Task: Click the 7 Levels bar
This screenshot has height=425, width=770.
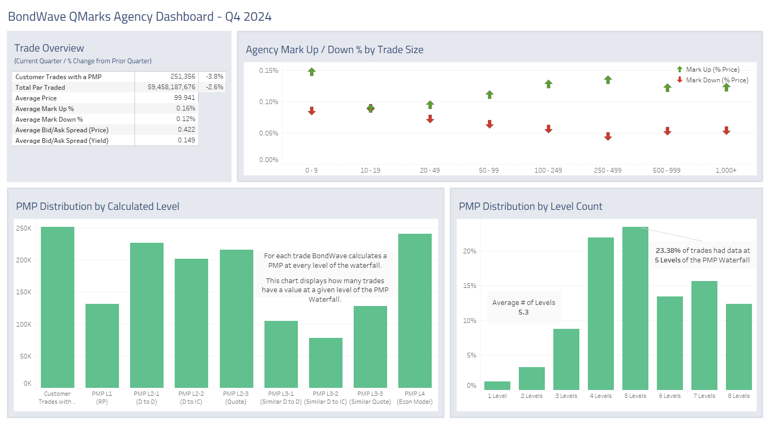Action: 704,335
